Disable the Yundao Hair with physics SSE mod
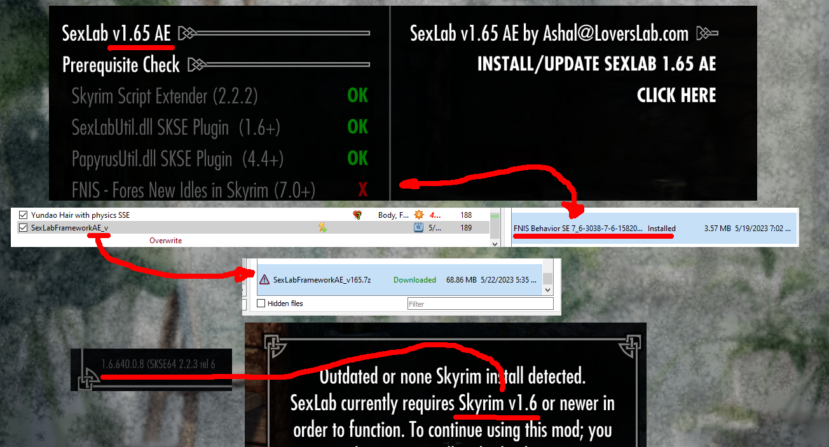Screen dimensions: 829x447 pos(22,215)
